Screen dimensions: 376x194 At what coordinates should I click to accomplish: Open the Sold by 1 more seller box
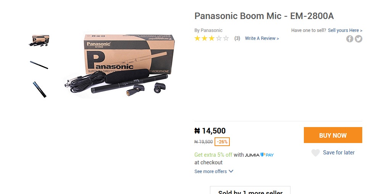250,191
